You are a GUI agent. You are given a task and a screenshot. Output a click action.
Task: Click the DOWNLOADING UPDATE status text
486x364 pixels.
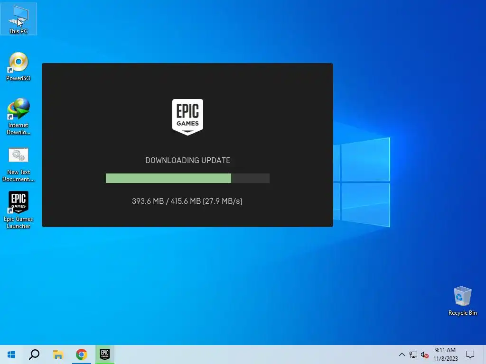click(188, 160)
